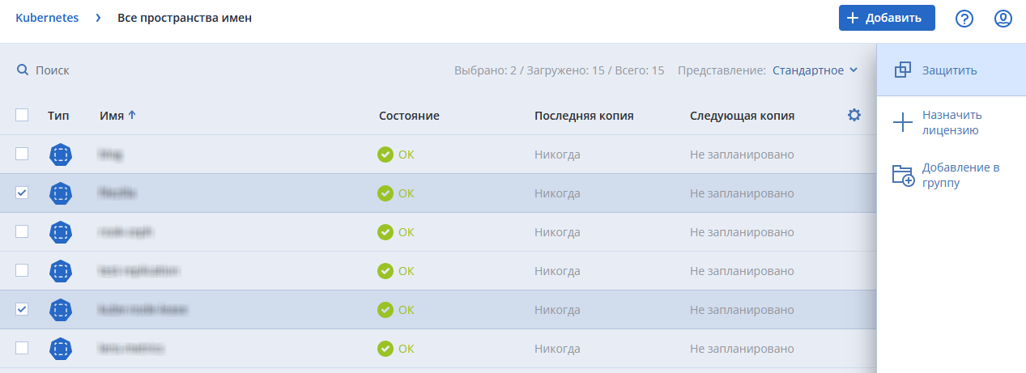Open the user account profile icon
This screenshot has width=1026, height=373.
[1003, 18]
